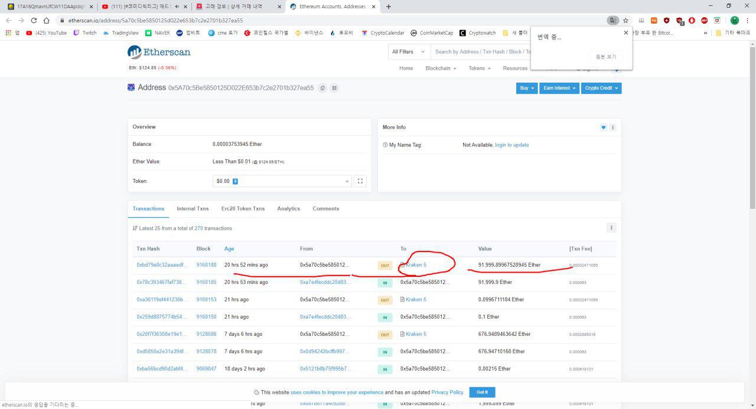Open YouTube bookmark
Screen dimensions: 756x409
(46, 33)
